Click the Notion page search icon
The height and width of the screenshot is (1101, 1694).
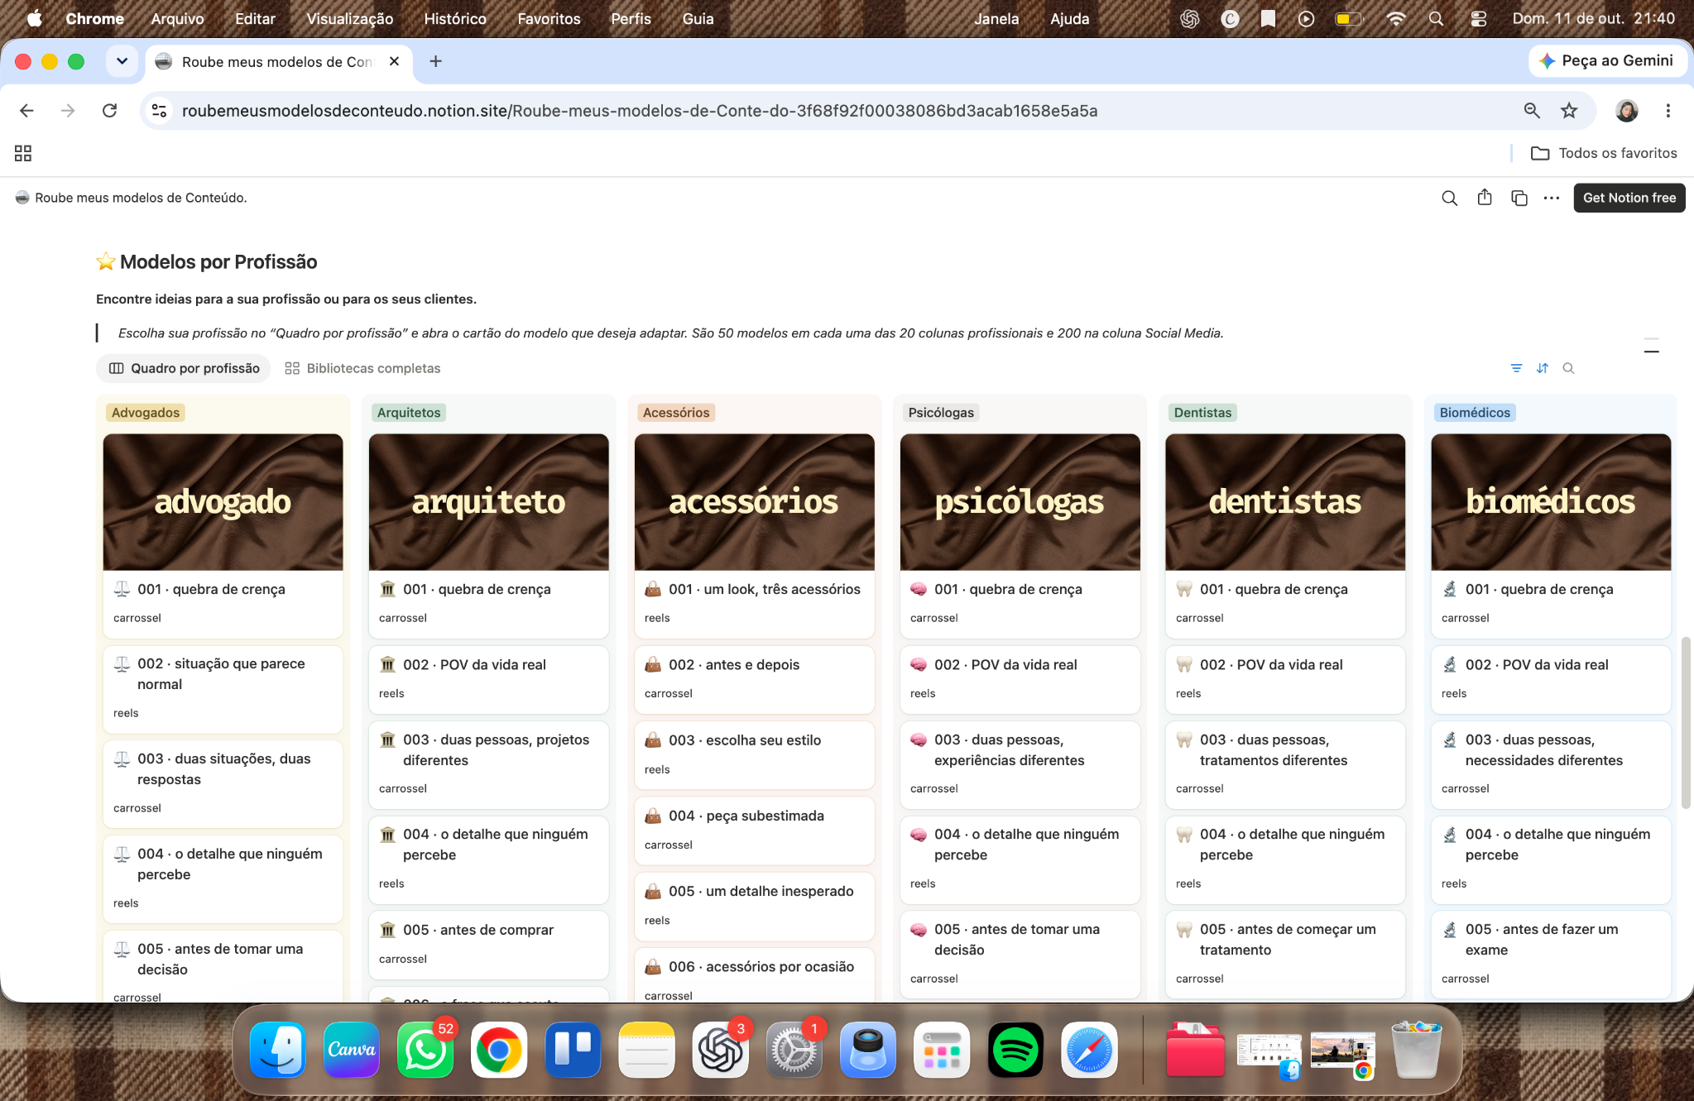tap(1449, 198)
